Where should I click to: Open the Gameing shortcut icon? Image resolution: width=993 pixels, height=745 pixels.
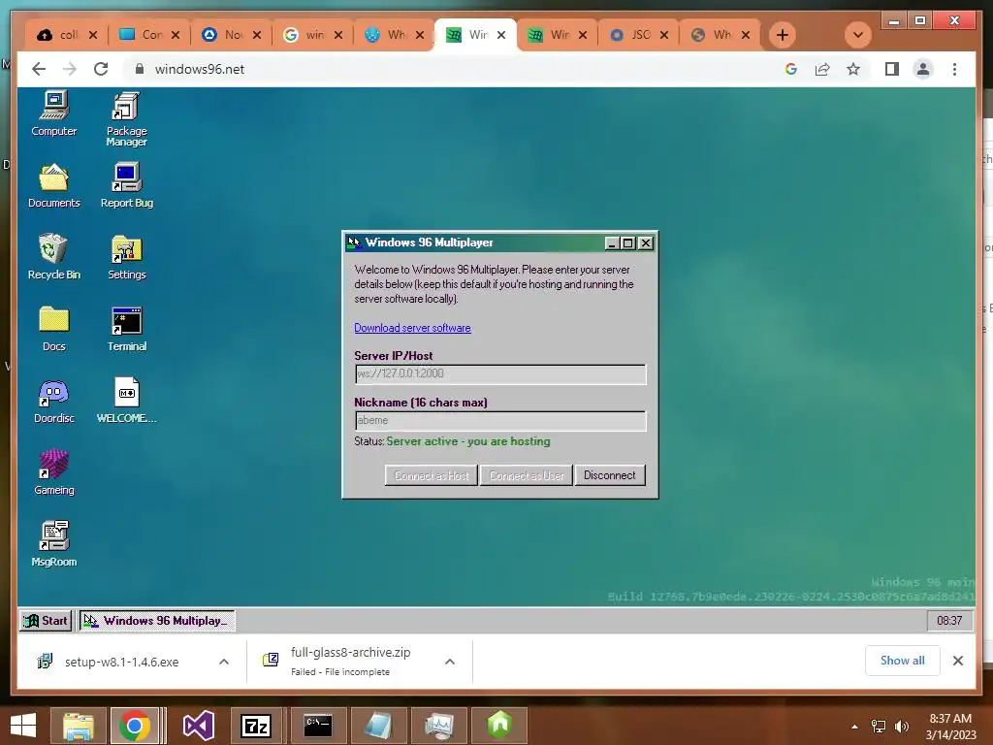pos(54,472)
